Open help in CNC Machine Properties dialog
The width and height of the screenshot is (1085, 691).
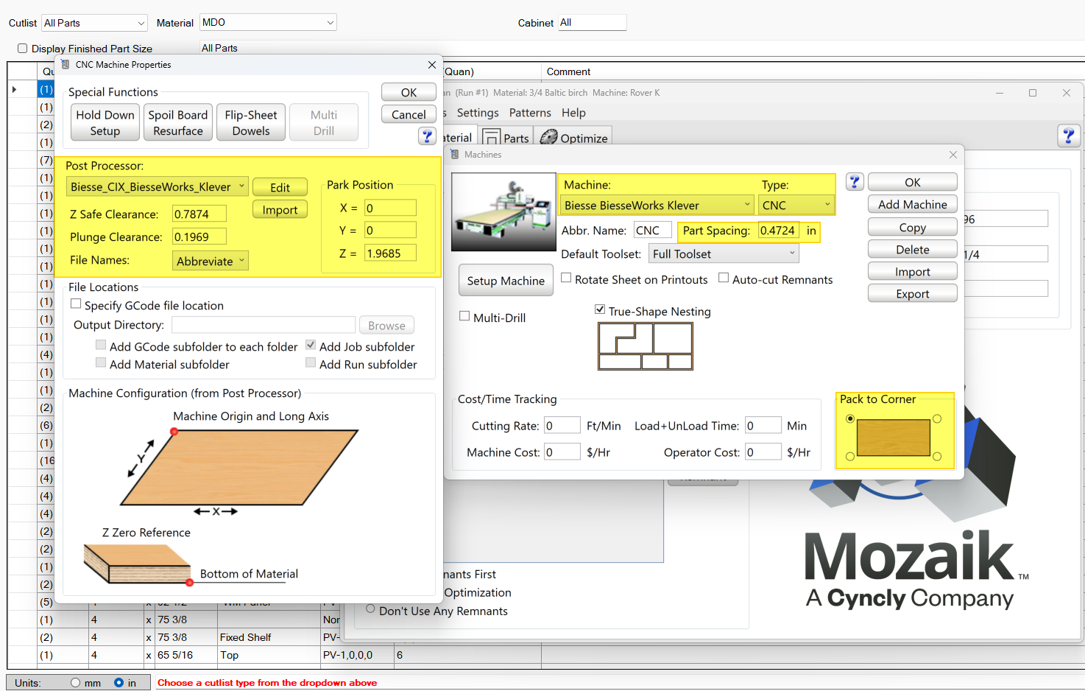[427, 136]
